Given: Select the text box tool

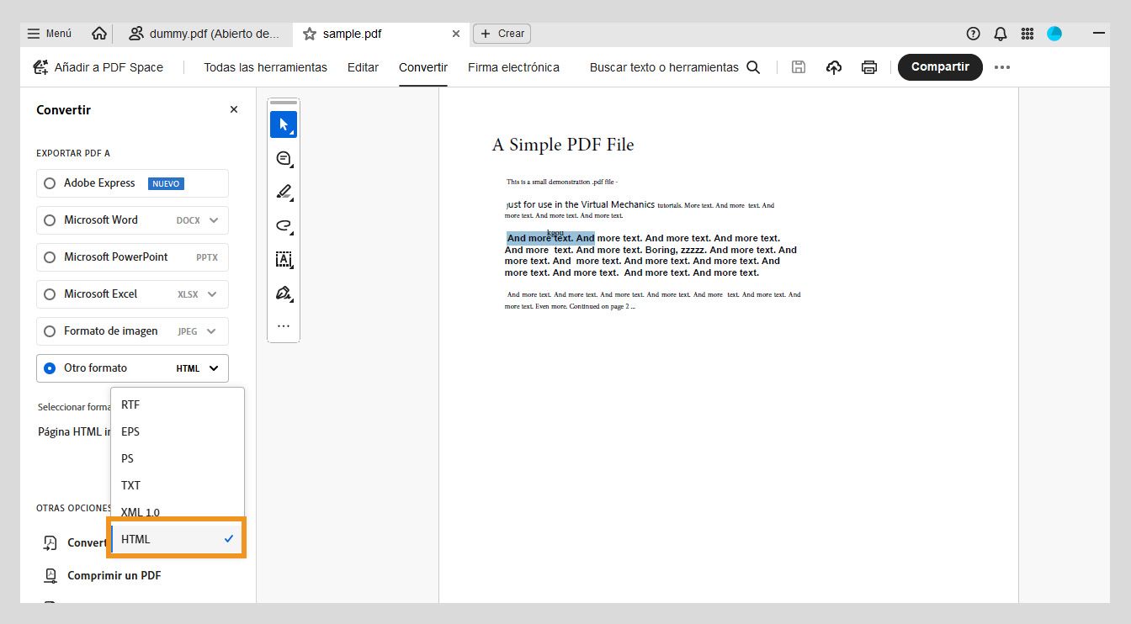Looking at the screenshot, I should pyautogui.click(x=284, y=259).
